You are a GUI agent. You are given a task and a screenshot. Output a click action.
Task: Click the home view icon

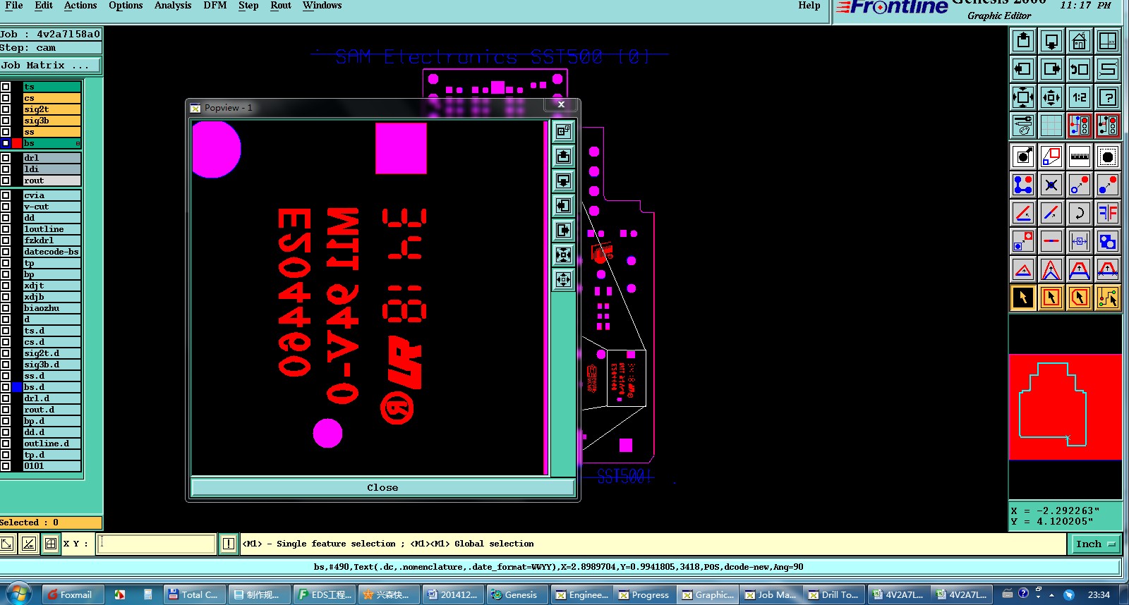coord(1080,41)
